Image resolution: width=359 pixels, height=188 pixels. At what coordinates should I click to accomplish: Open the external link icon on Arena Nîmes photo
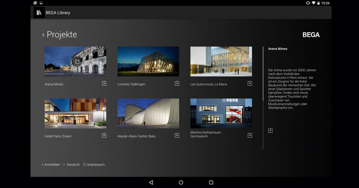click(x=77, y=61)
